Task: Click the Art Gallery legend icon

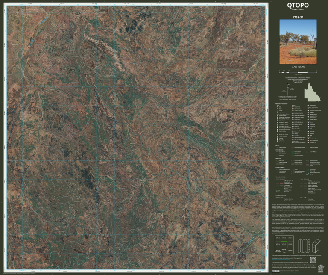Action: point(293,136)
